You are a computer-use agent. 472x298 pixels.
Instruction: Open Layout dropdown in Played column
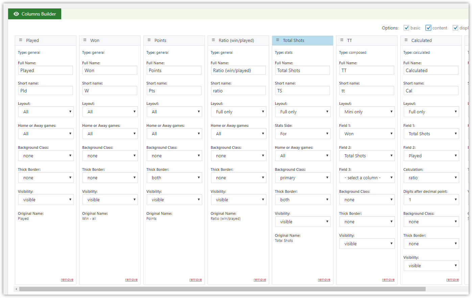point(46,112)
